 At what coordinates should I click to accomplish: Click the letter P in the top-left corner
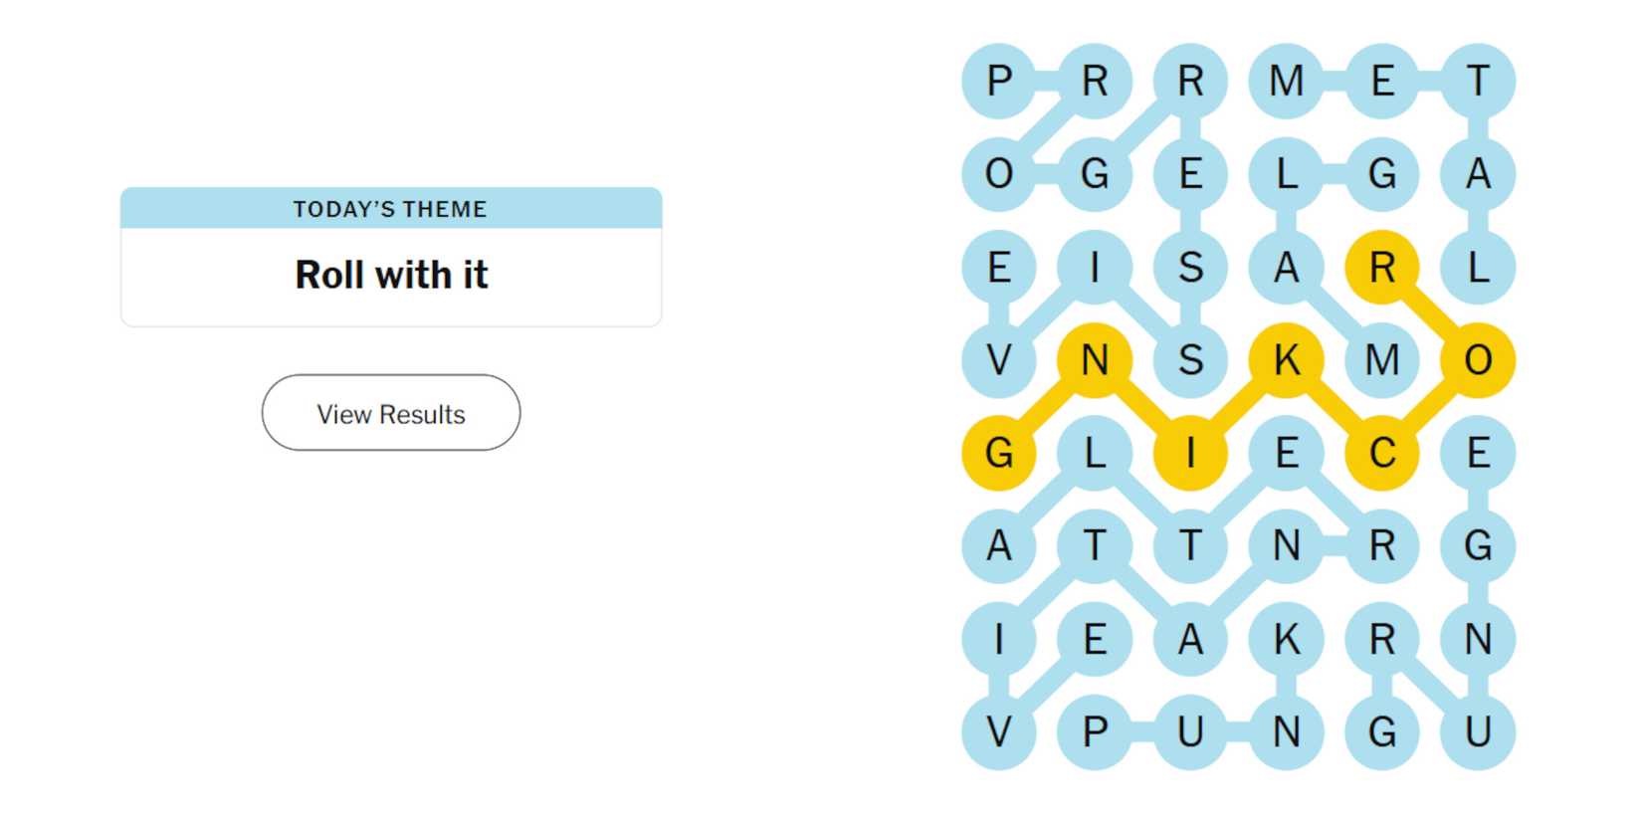(x=1000, y=80)
